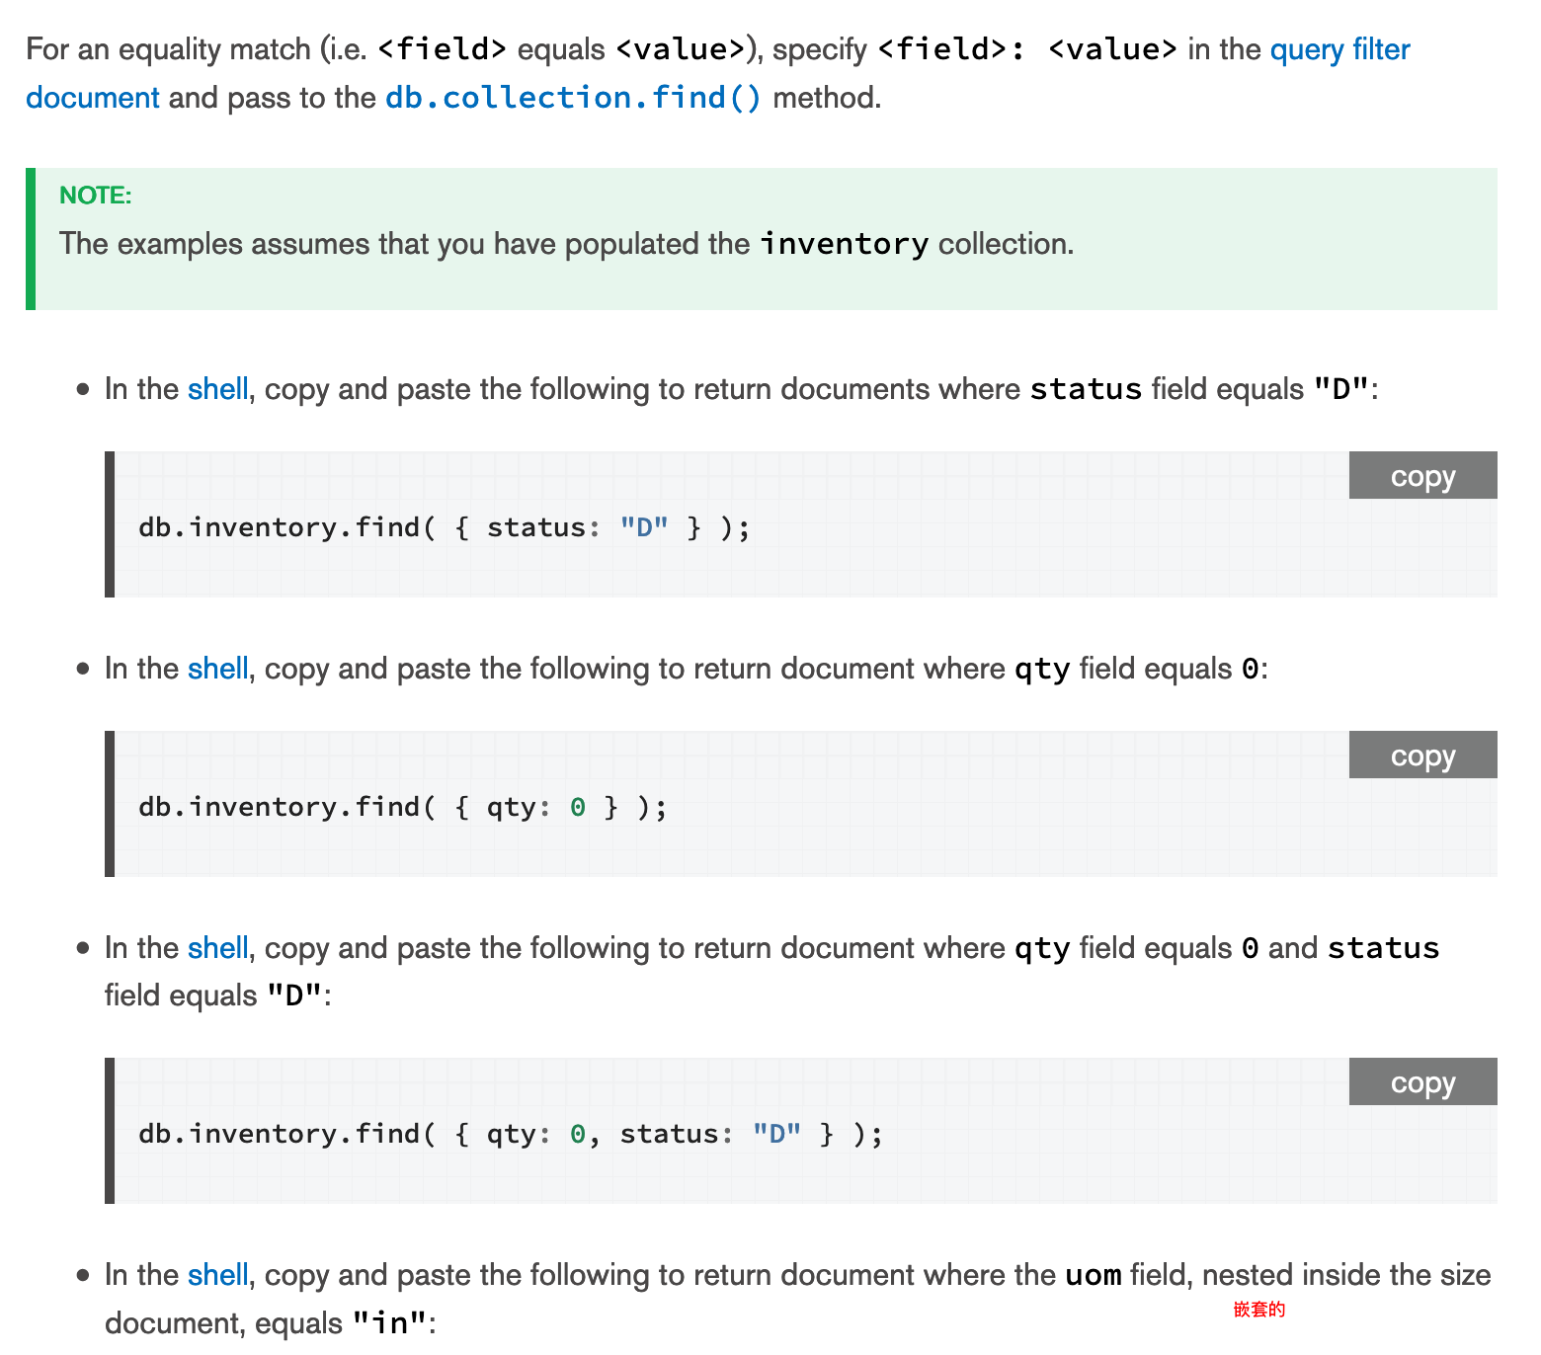Click 'shell' link in the status "D" bullet
Viewport: 1541px width, 1355px height.
(x=218, y=389)
